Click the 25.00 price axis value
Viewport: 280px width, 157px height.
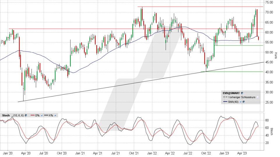click(x=269, y=102)
